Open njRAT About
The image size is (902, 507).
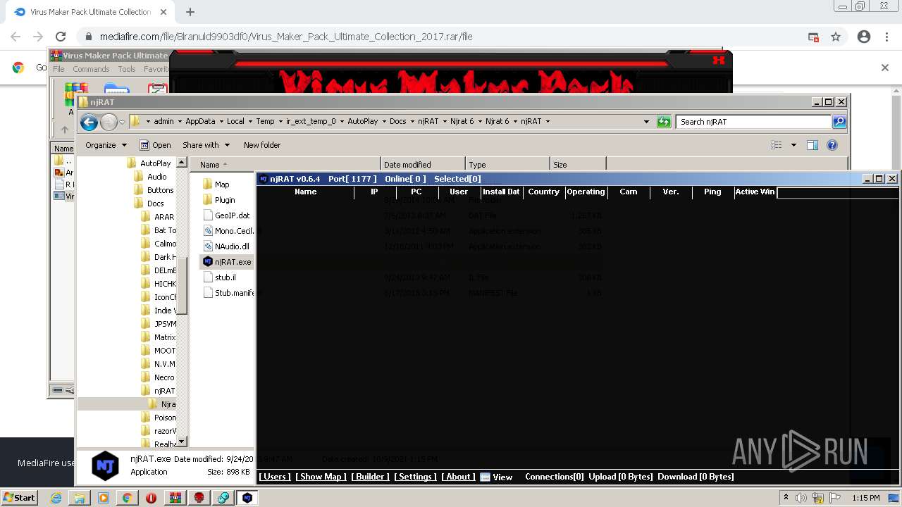(458, 477)
